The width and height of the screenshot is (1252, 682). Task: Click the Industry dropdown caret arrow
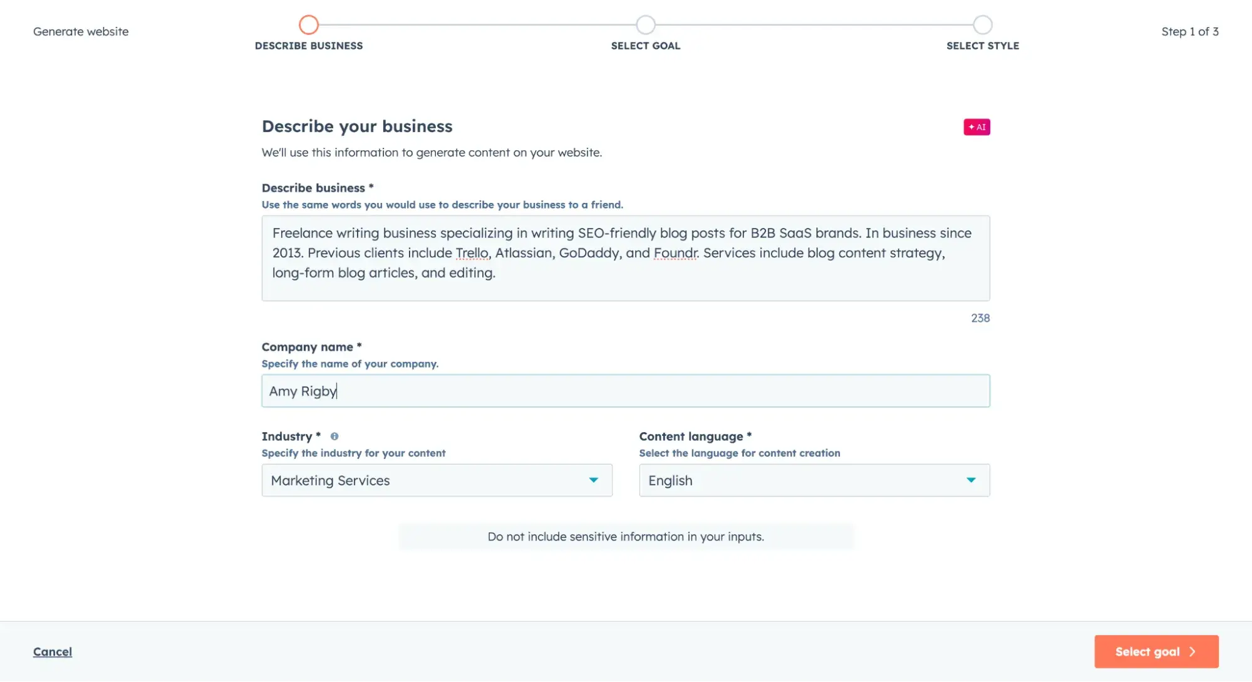593,480
